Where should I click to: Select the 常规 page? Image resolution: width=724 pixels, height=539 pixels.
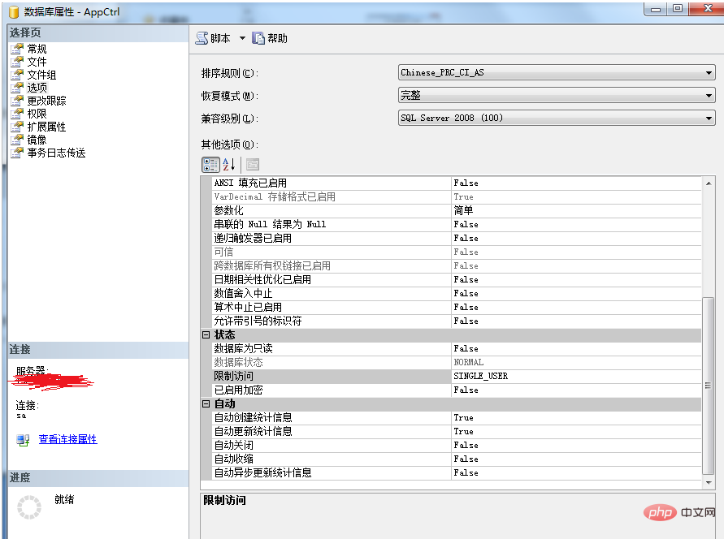[37, 49]
